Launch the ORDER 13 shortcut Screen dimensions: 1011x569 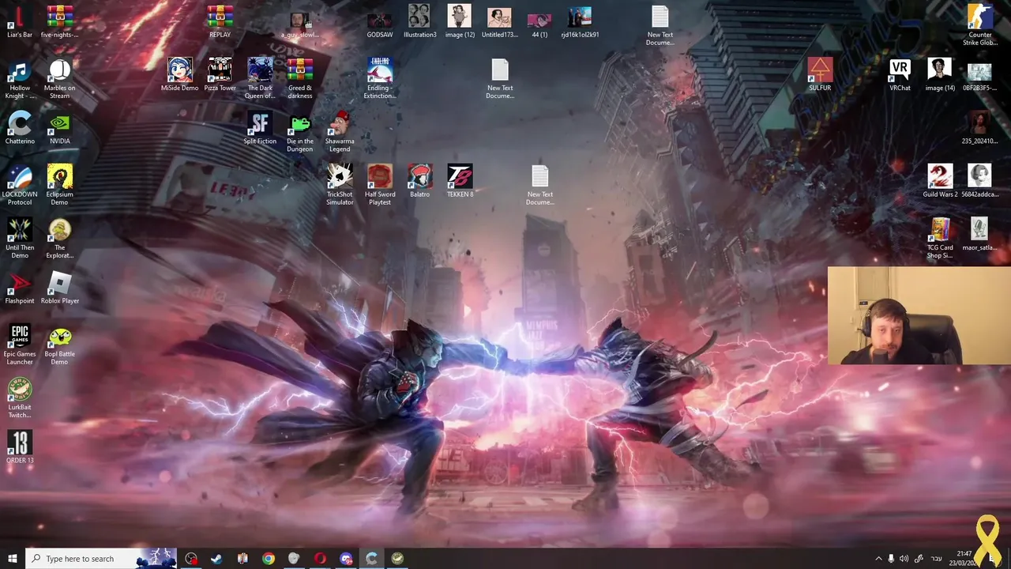click(x=20, y=447)
